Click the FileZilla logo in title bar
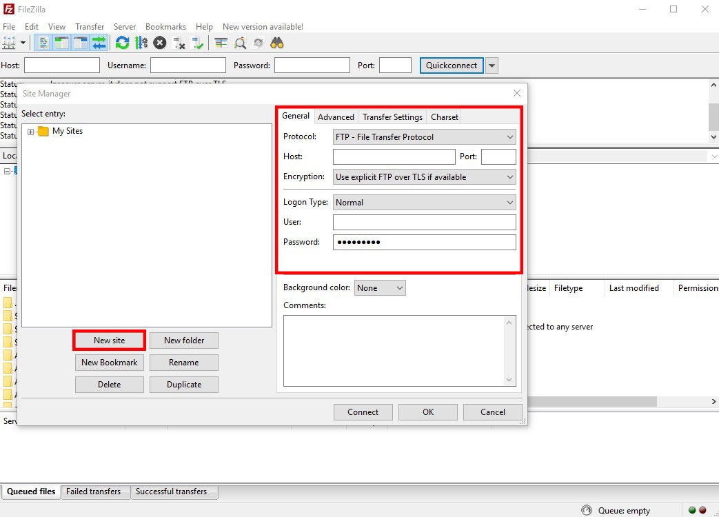The width and height of the screenshot is (719, 517). coord(9,9)
